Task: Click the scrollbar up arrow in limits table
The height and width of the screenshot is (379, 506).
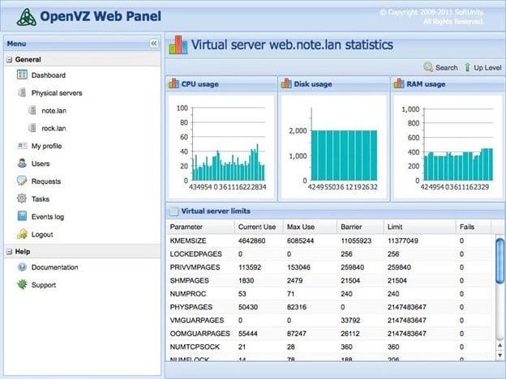Action: 500,346
